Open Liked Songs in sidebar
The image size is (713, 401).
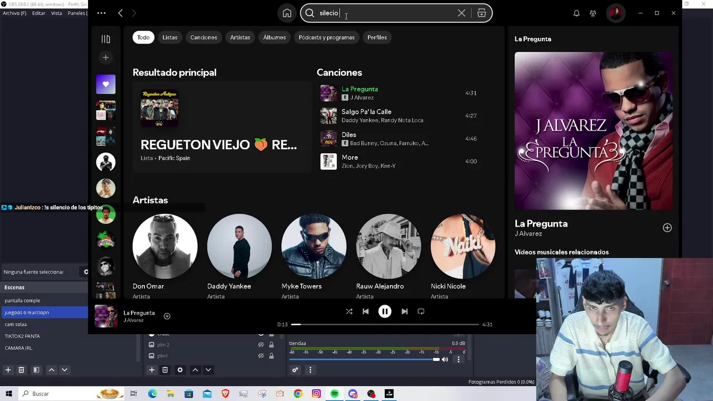106,85
